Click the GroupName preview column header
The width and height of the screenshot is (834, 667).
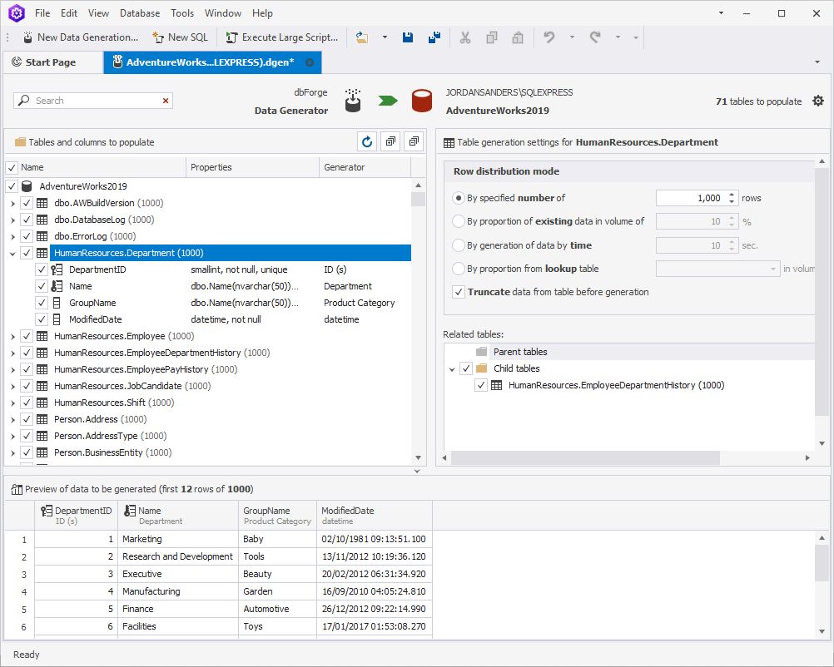(277, 516)
